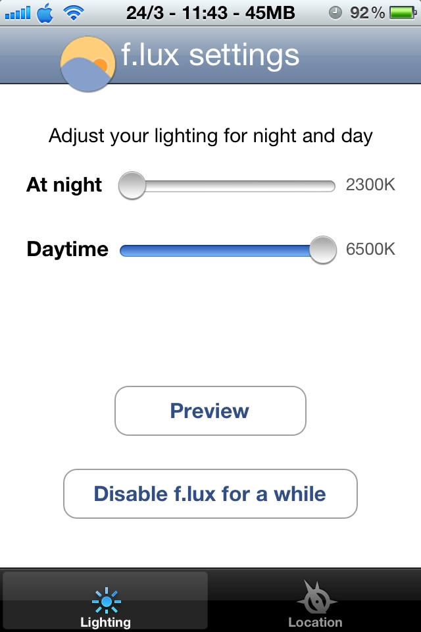Tap the Location compass icon
Viewport: 421px width, 632px height.
coord(316,596)
